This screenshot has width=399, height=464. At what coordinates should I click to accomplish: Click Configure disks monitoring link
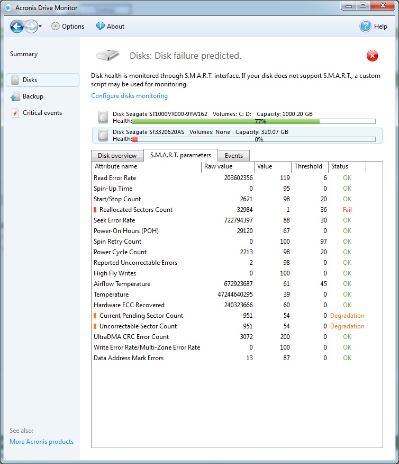(x=129, y=96)
